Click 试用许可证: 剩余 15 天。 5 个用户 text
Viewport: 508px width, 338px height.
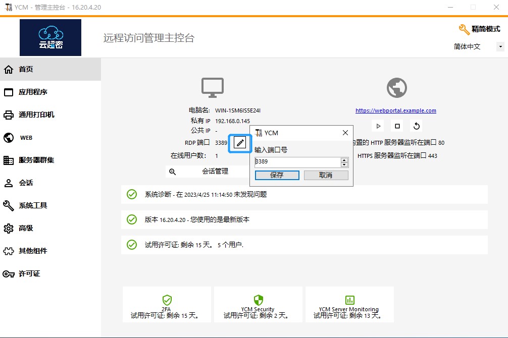(194, 245)
